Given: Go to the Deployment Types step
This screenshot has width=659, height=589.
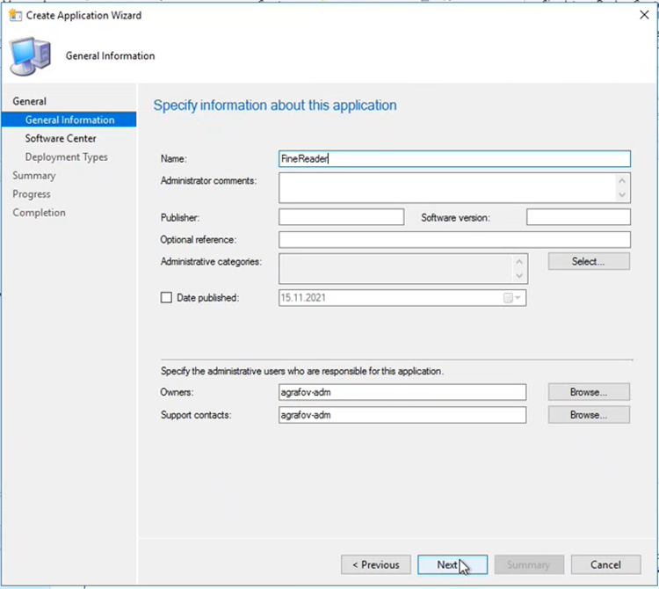Looking at the screenshot, I should 67,156.
